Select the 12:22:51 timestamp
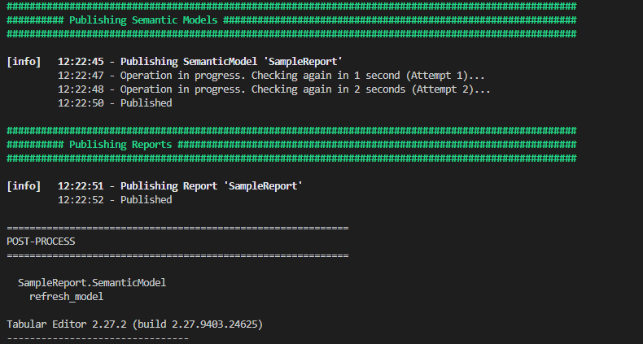This screenshot has height=344, width=643. [x=81, y=185]
